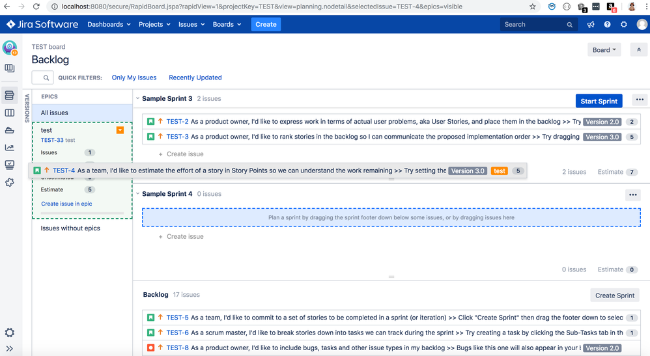Open the Projects dropdown
Screen dimensions: 650x356
point(154,25)
